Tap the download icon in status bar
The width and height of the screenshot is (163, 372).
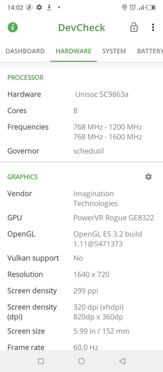(49, 7)
